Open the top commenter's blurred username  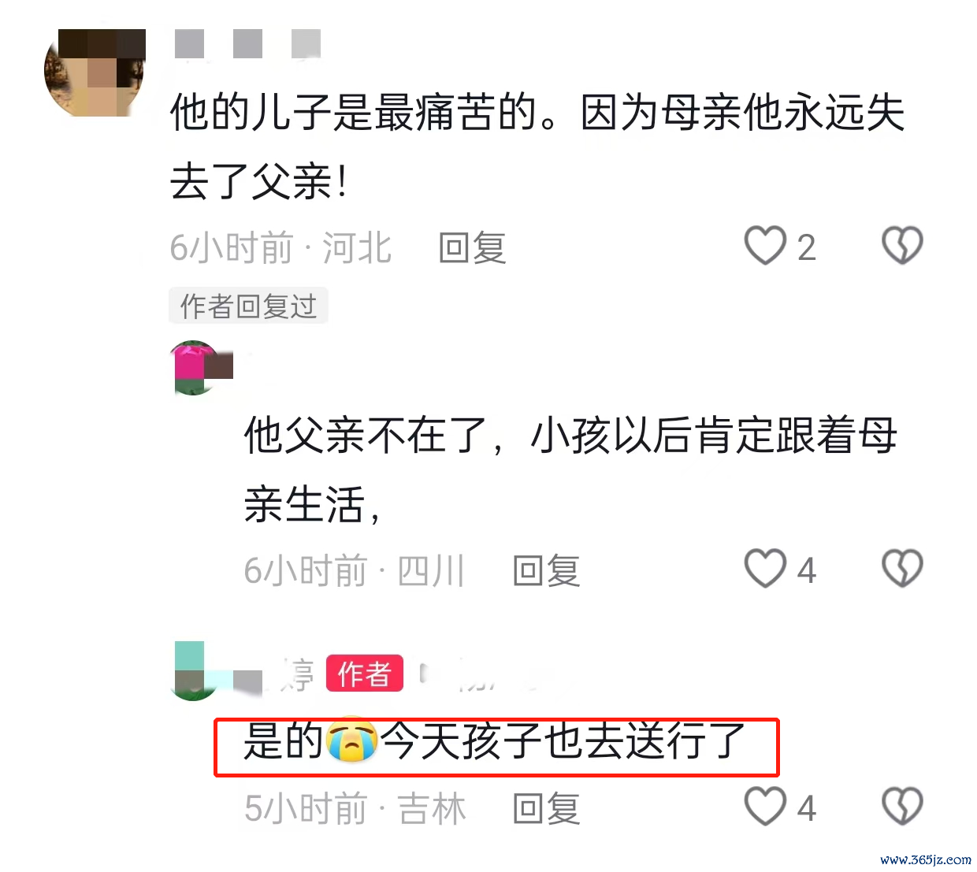(247, 43)
